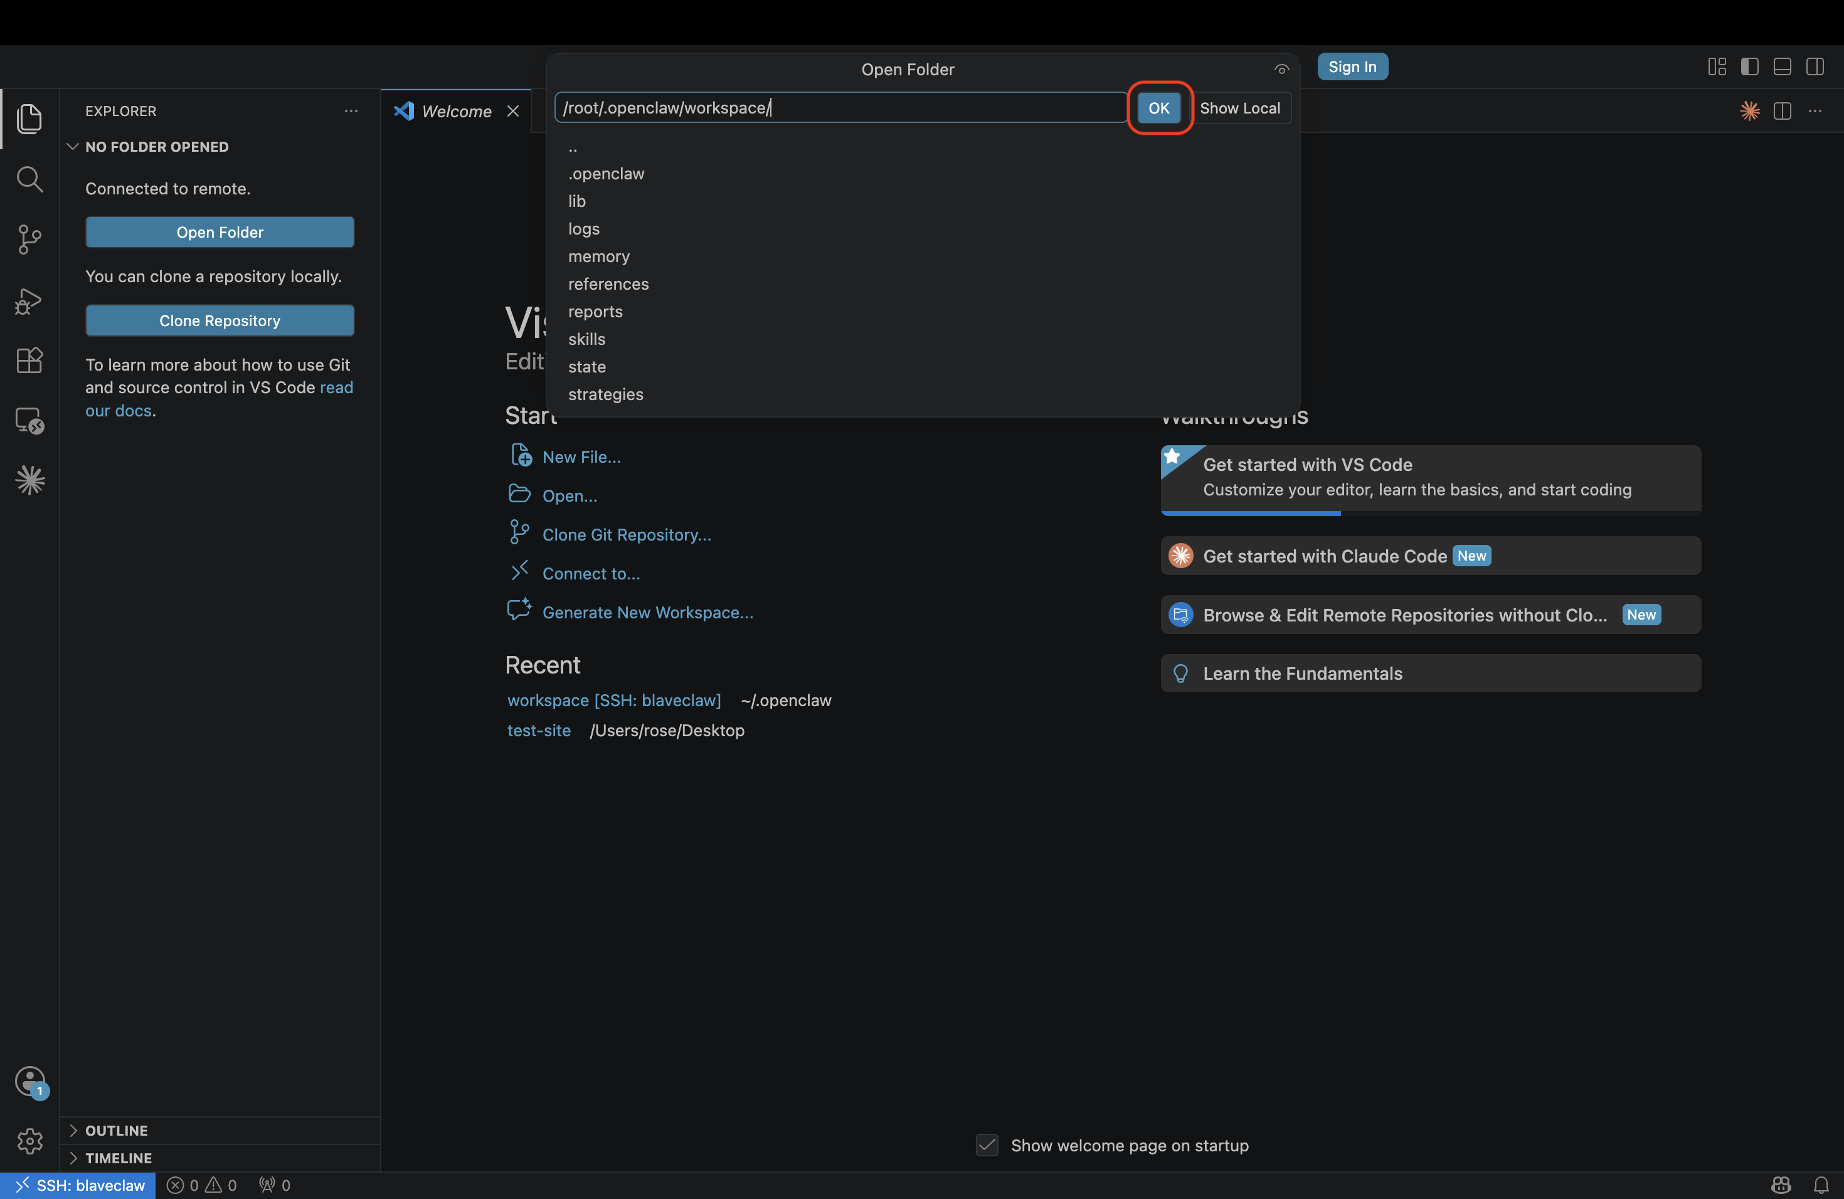The width and height of the screenshot is (1844, 1199).
Task: Click Explorer views and more actions ellipsis
Action: point(351,111)
